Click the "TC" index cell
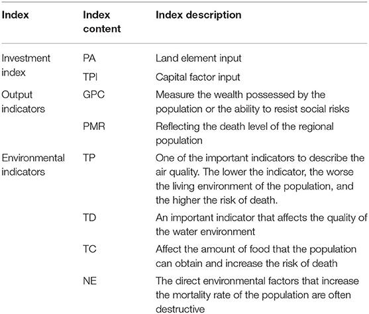 click(89, 249)
